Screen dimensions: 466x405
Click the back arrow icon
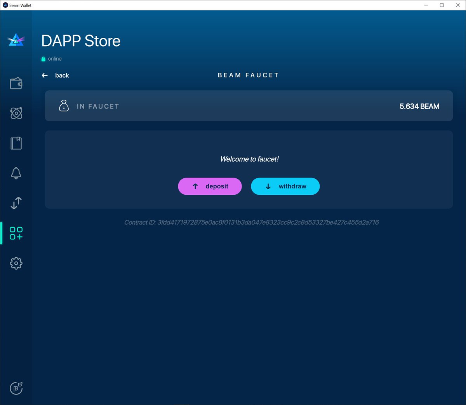pos(45,75)
